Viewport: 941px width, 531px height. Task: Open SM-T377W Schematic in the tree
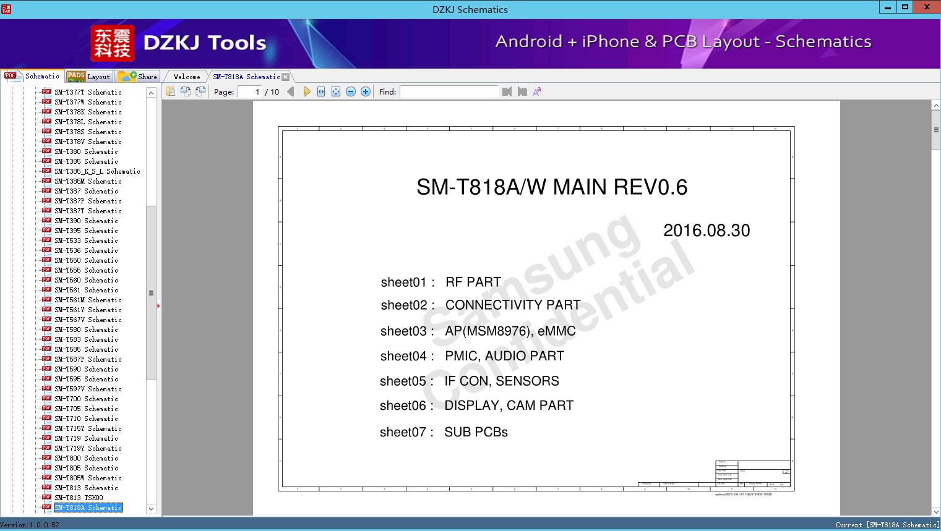click(88, 102)
